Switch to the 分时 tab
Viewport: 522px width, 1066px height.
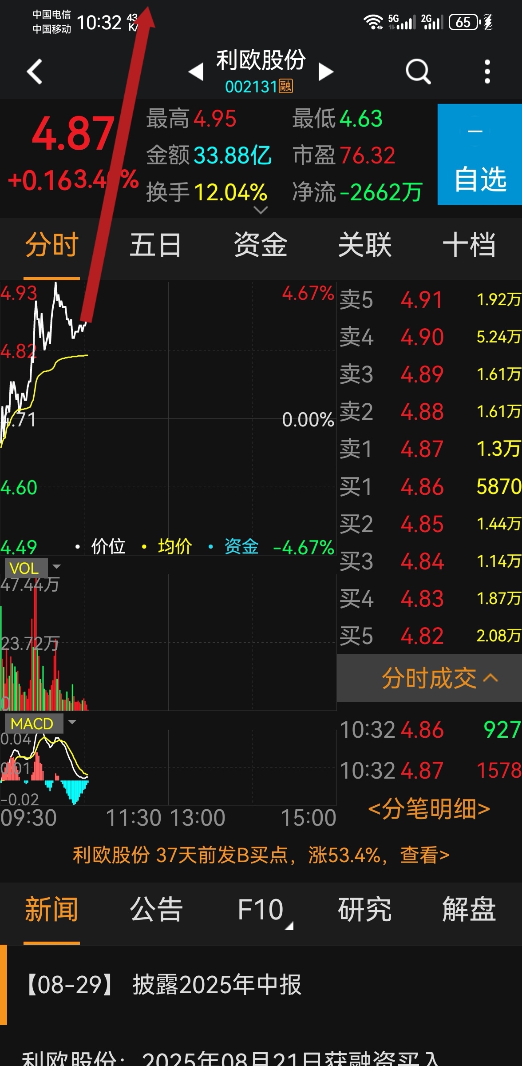pyautogui.click(x=52, y=245)
